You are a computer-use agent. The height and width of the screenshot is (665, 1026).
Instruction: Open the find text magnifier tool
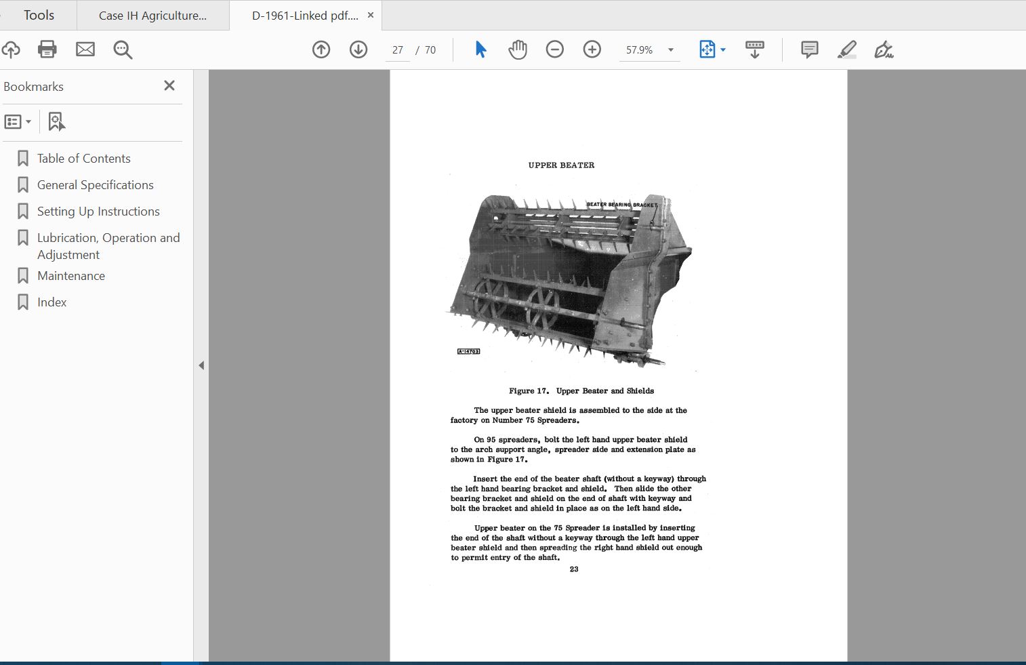click(123, 49)
